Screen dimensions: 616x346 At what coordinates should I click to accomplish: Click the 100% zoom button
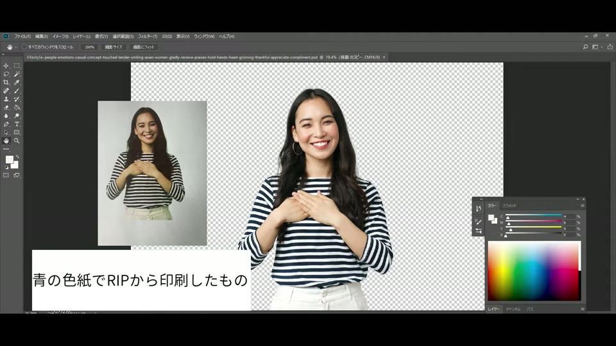pyautogui.click(x=90, y=47)
